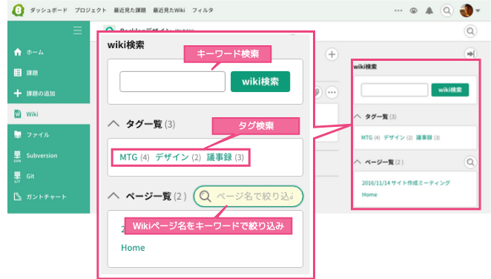Open 最近見たWiki menu

[x=169, y=10]
